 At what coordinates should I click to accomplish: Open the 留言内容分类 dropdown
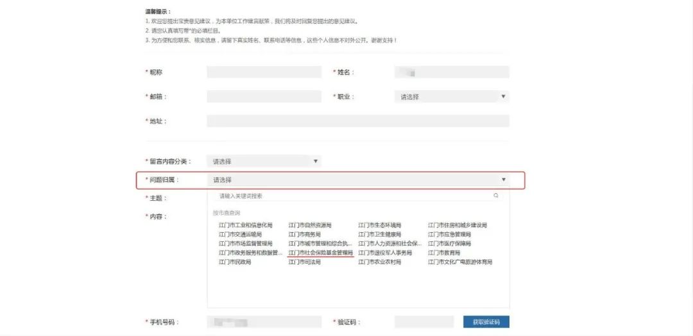(264, 161)
